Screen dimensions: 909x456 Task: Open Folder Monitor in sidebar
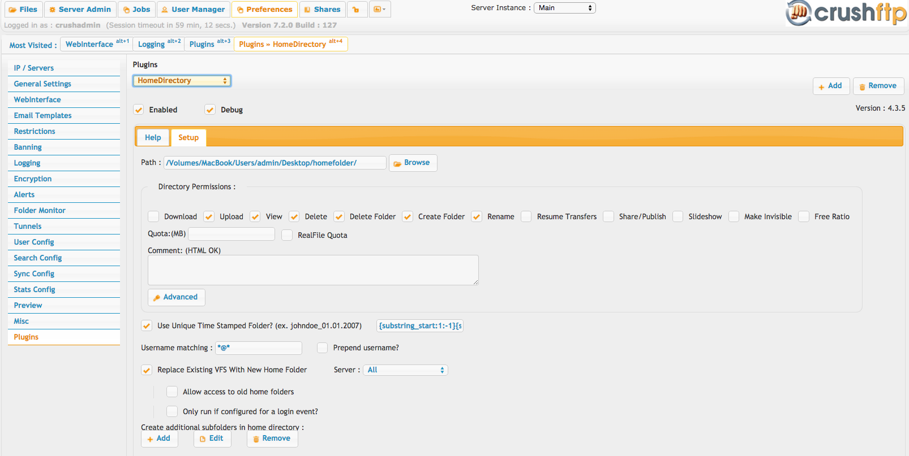tap(64, 210)
